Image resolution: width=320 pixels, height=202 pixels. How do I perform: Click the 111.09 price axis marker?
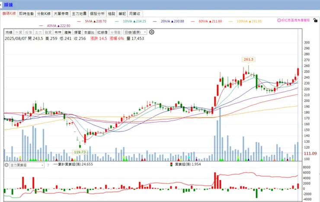310,154
